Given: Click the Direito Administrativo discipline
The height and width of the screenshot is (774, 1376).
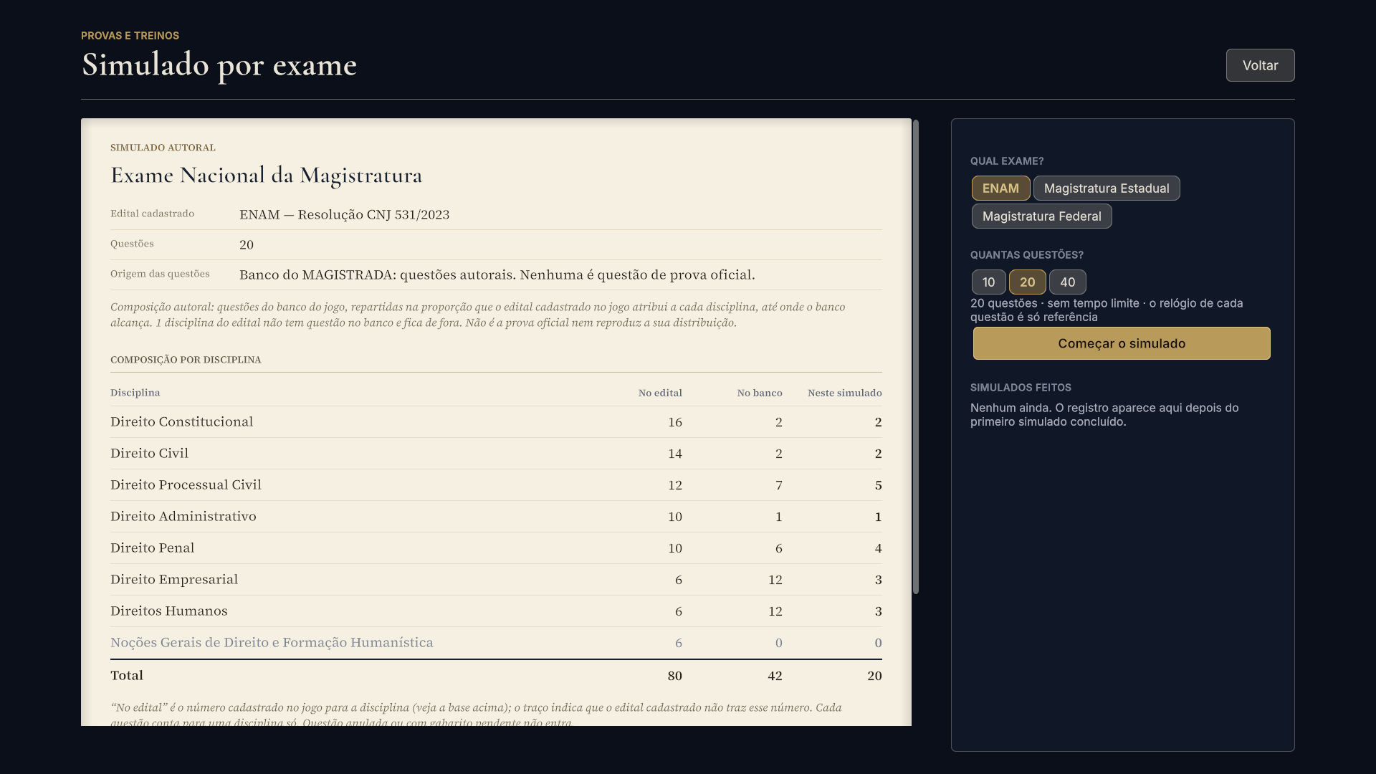Looking at the screenshot, I should [183, 517].
